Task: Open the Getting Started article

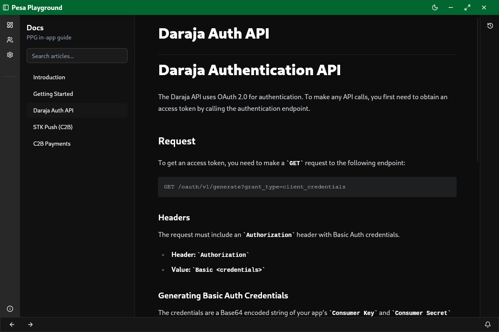Action: [77, 94]
